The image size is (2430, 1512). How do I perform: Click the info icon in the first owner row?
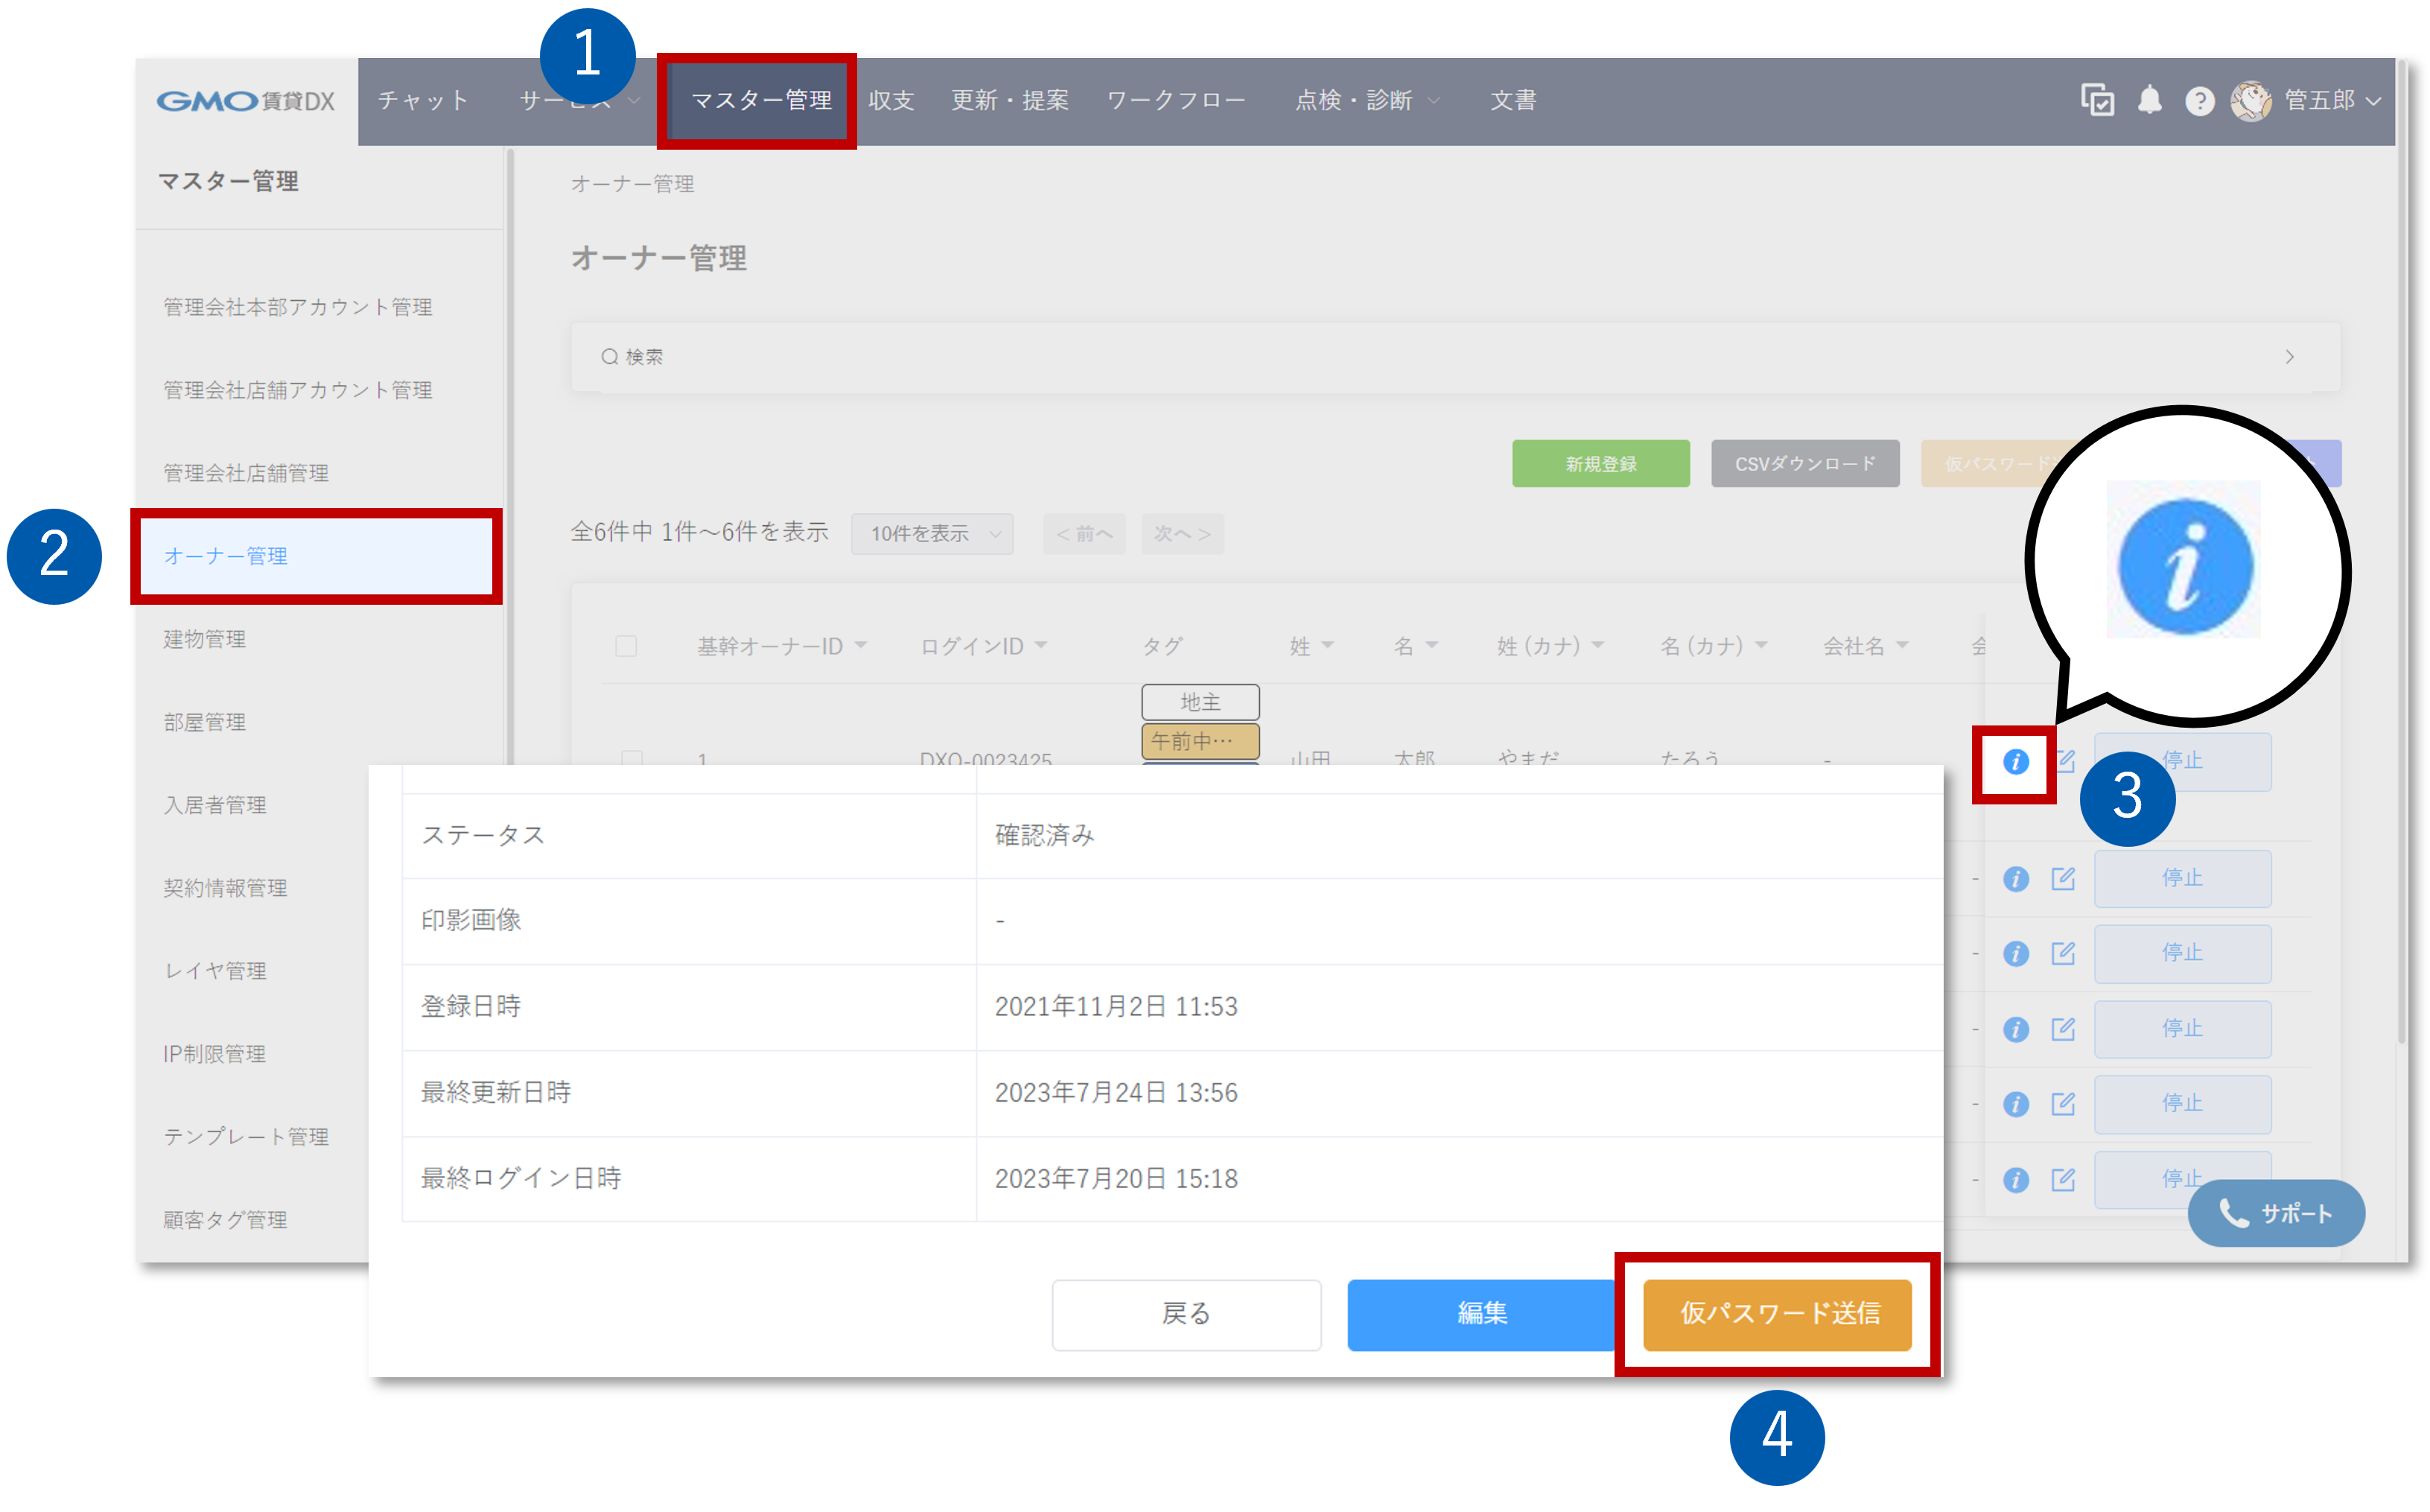pos(2015,762)
